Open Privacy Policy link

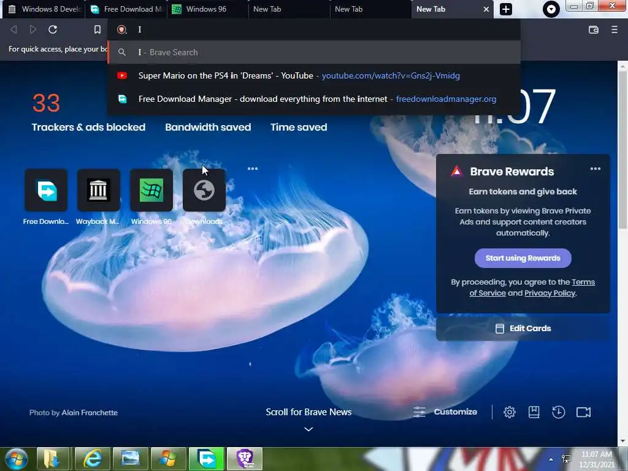[550, 293]
